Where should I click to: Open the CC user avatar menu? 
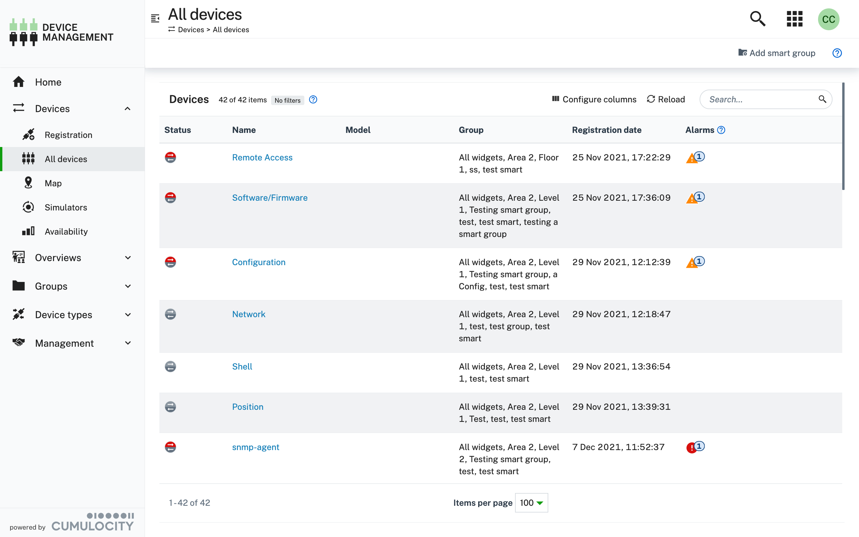point(828,19)
